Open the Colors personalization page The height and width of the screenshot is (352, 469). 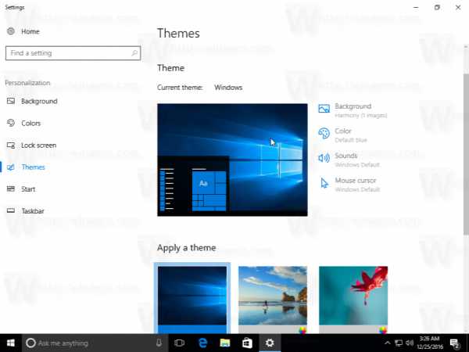tap(30, 124)
